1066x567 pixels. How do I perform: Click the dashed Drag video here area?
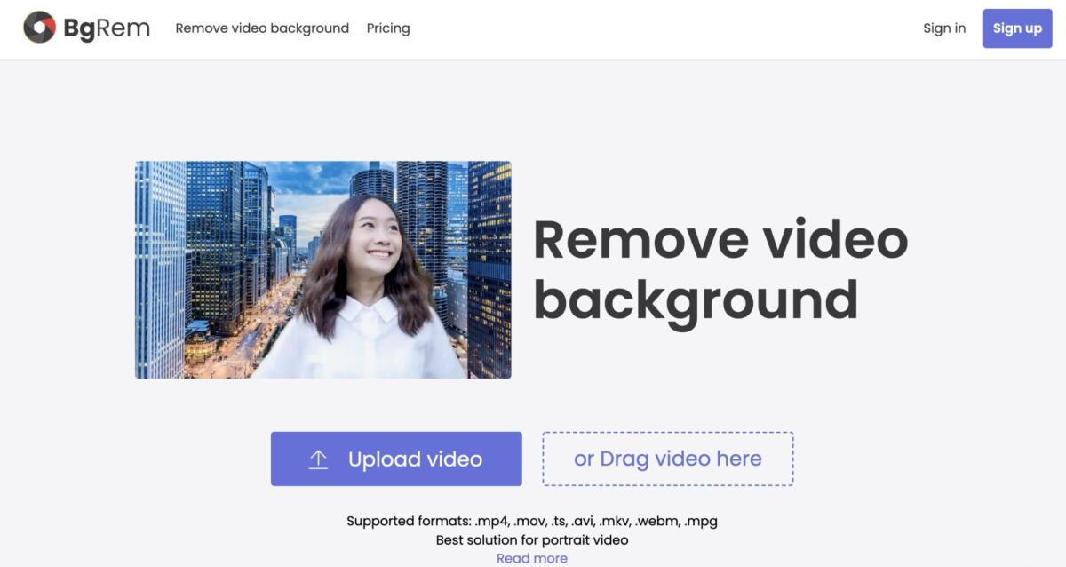tap(667, 459)
